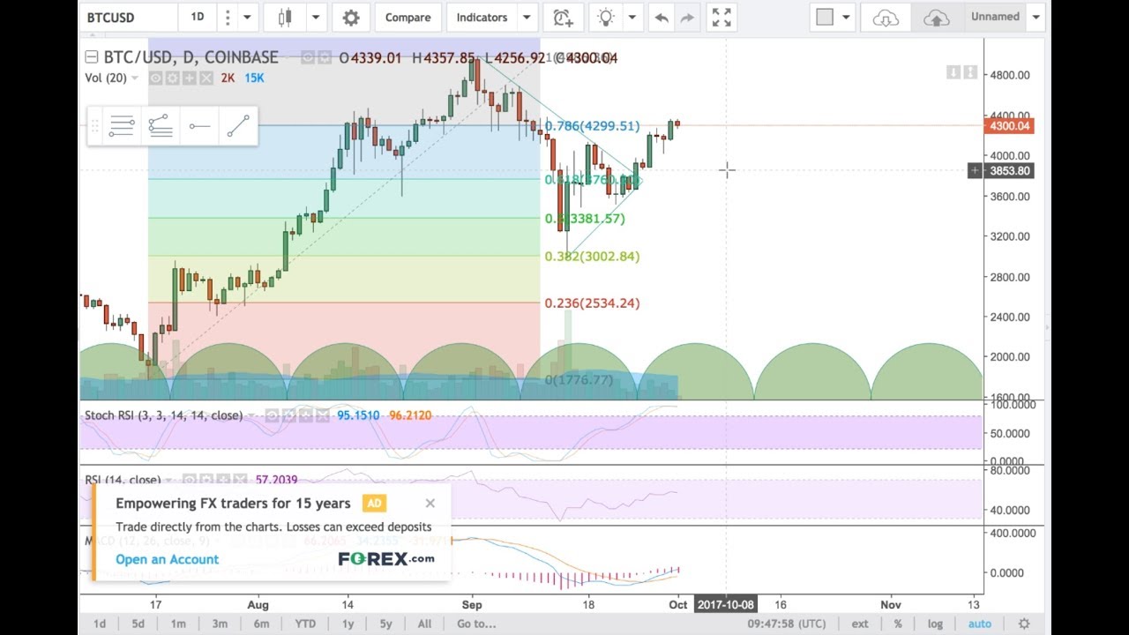
Task: Open Stoch RSI format settings
Action: 288,415
